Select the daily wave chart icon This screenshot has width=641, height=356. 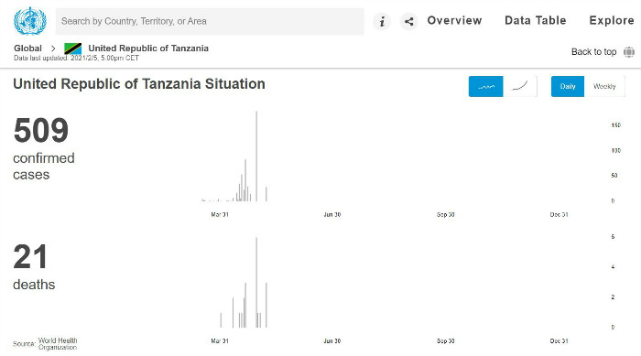point(485,86)
